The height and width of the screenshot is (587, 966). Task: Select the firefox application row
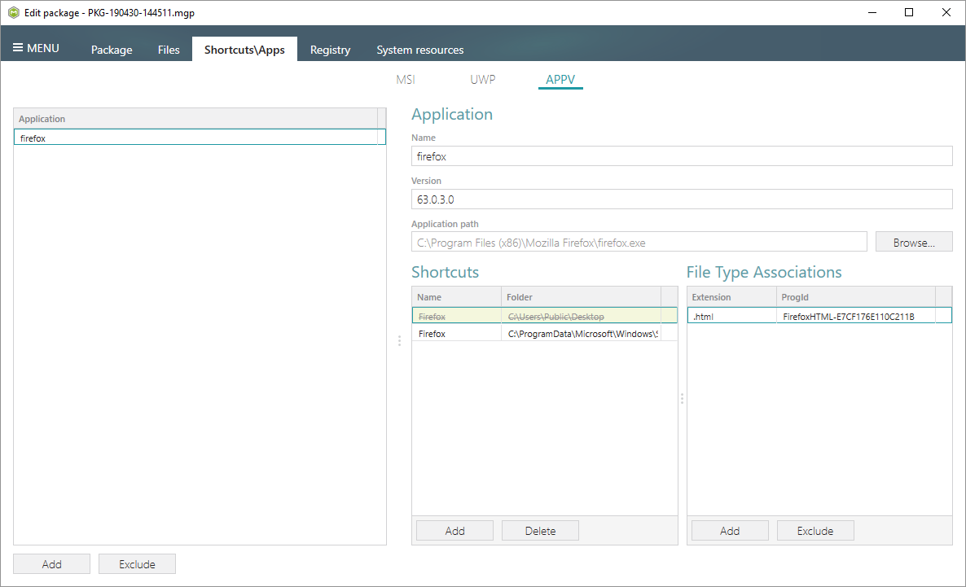(200, 138)
